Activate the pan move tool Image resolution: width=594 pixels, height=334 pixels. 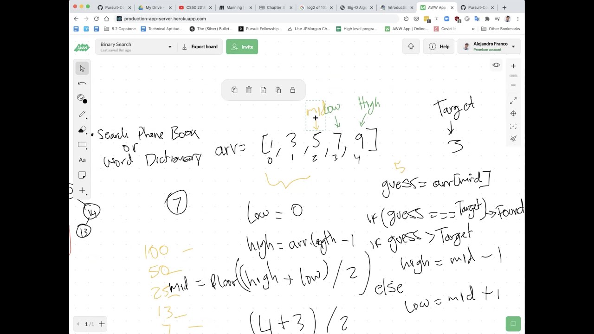coord(513,114)
